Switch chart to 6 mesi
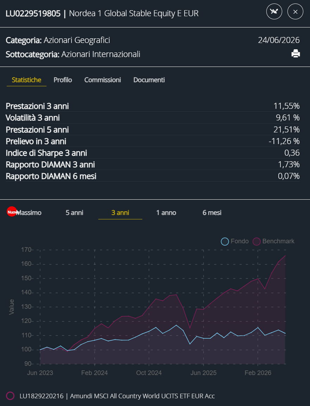 [212, 213]
